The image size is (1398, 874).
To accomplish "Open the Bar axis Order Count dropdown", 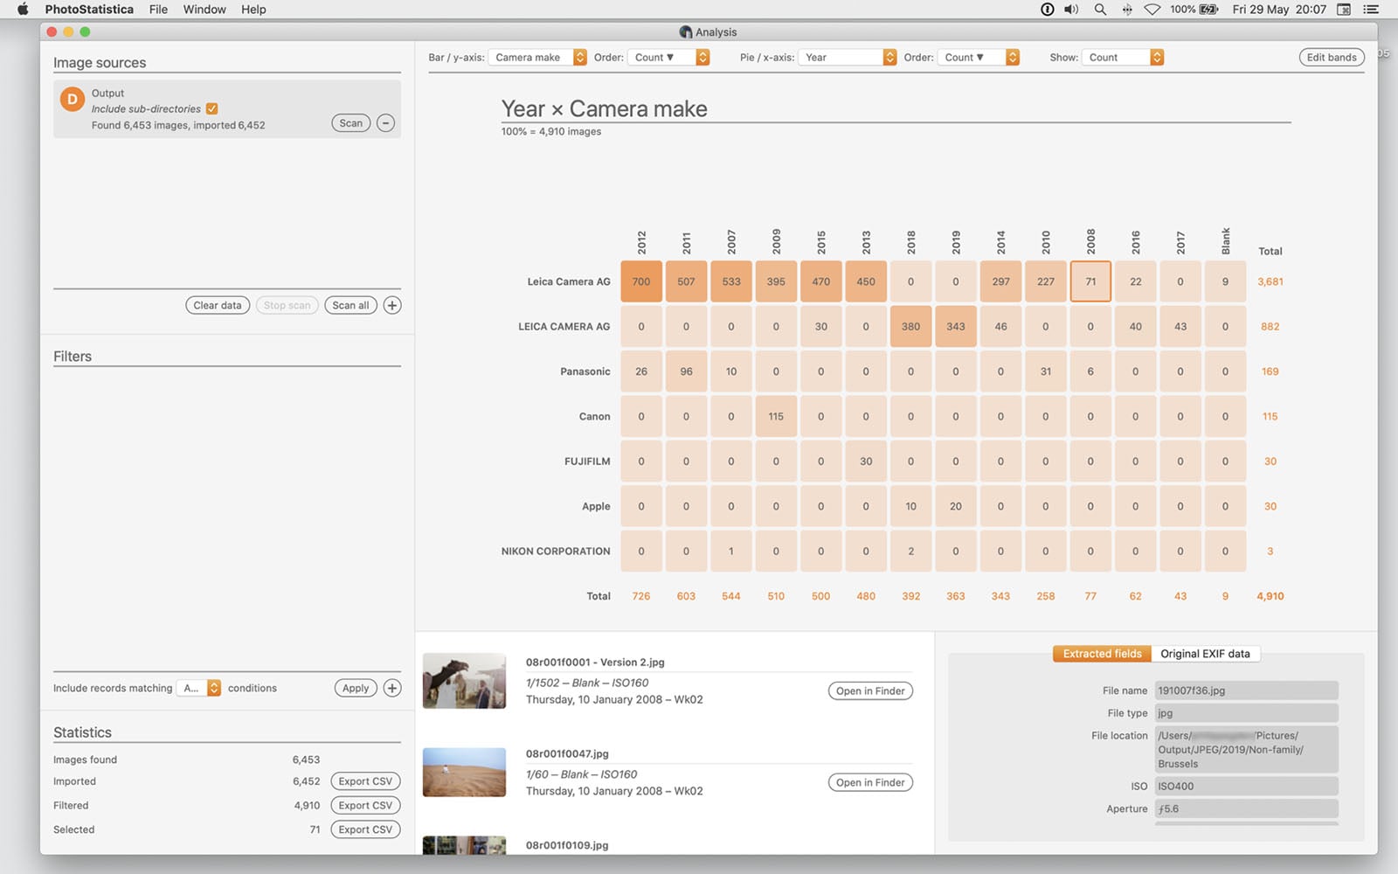I will pyautogui.click(x=668, y=58).
